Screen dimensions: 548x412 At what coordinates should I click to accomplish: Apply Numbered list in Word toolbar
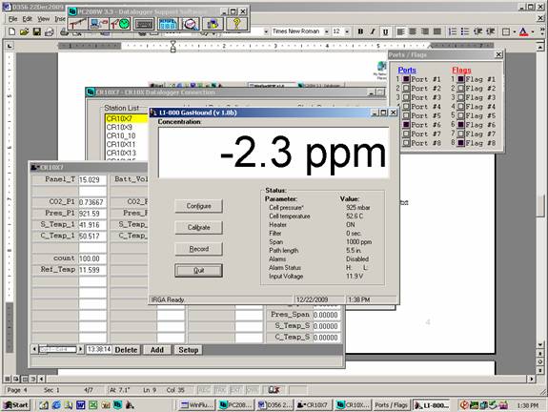point(453,31)
